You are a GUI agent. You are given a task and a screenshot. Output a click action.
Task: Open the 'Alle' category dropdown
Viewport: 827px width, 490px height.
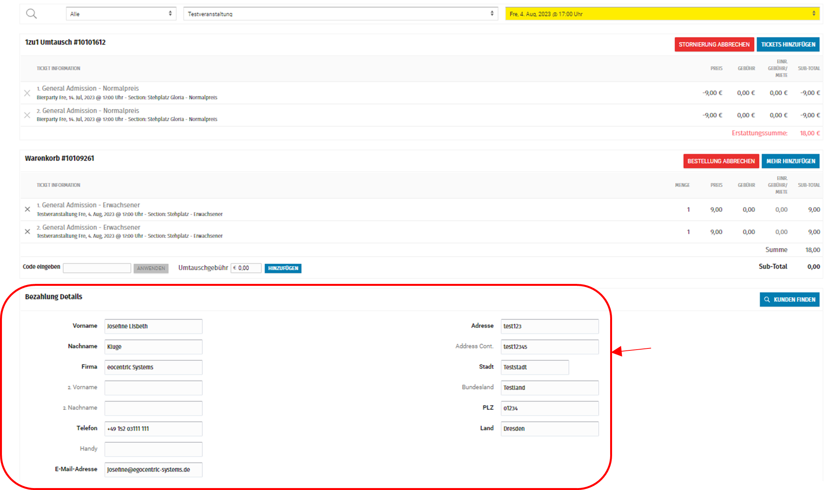(121, 14)
